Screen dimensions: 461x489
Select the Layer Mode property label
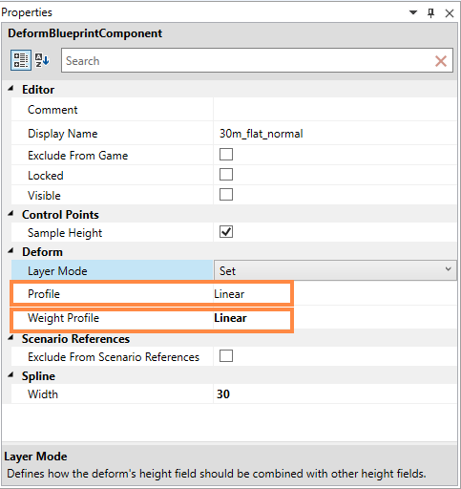pyautogui.click(x=57, y=271)
